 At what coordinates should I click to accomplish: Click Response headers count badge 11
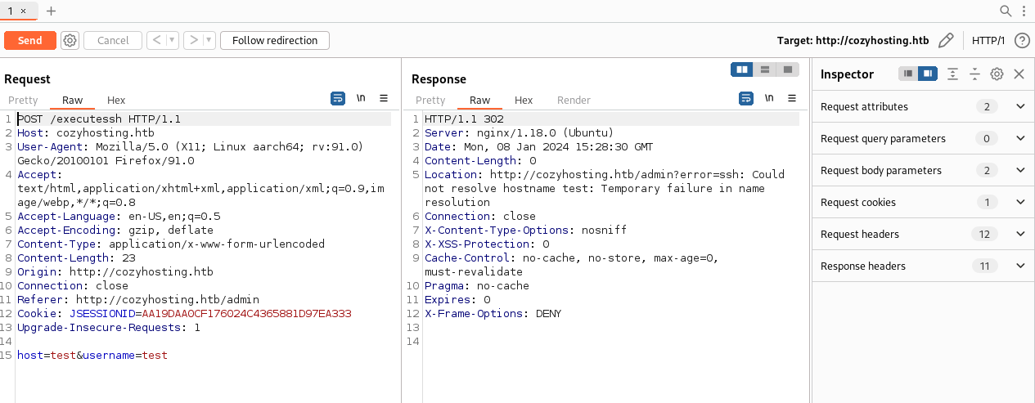984,266
